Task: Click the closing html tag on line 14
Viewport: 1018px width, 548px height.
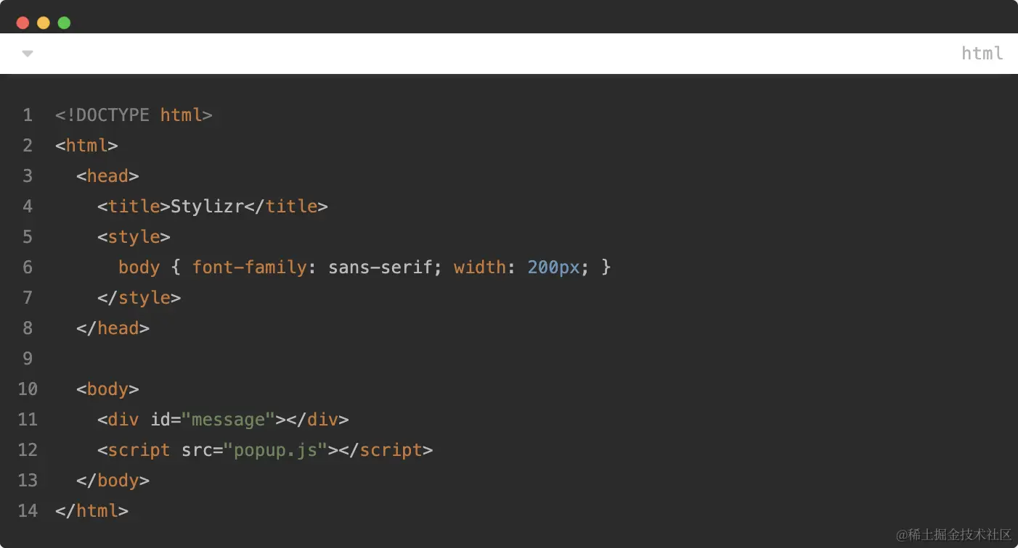Action: [x=91, y=511]
